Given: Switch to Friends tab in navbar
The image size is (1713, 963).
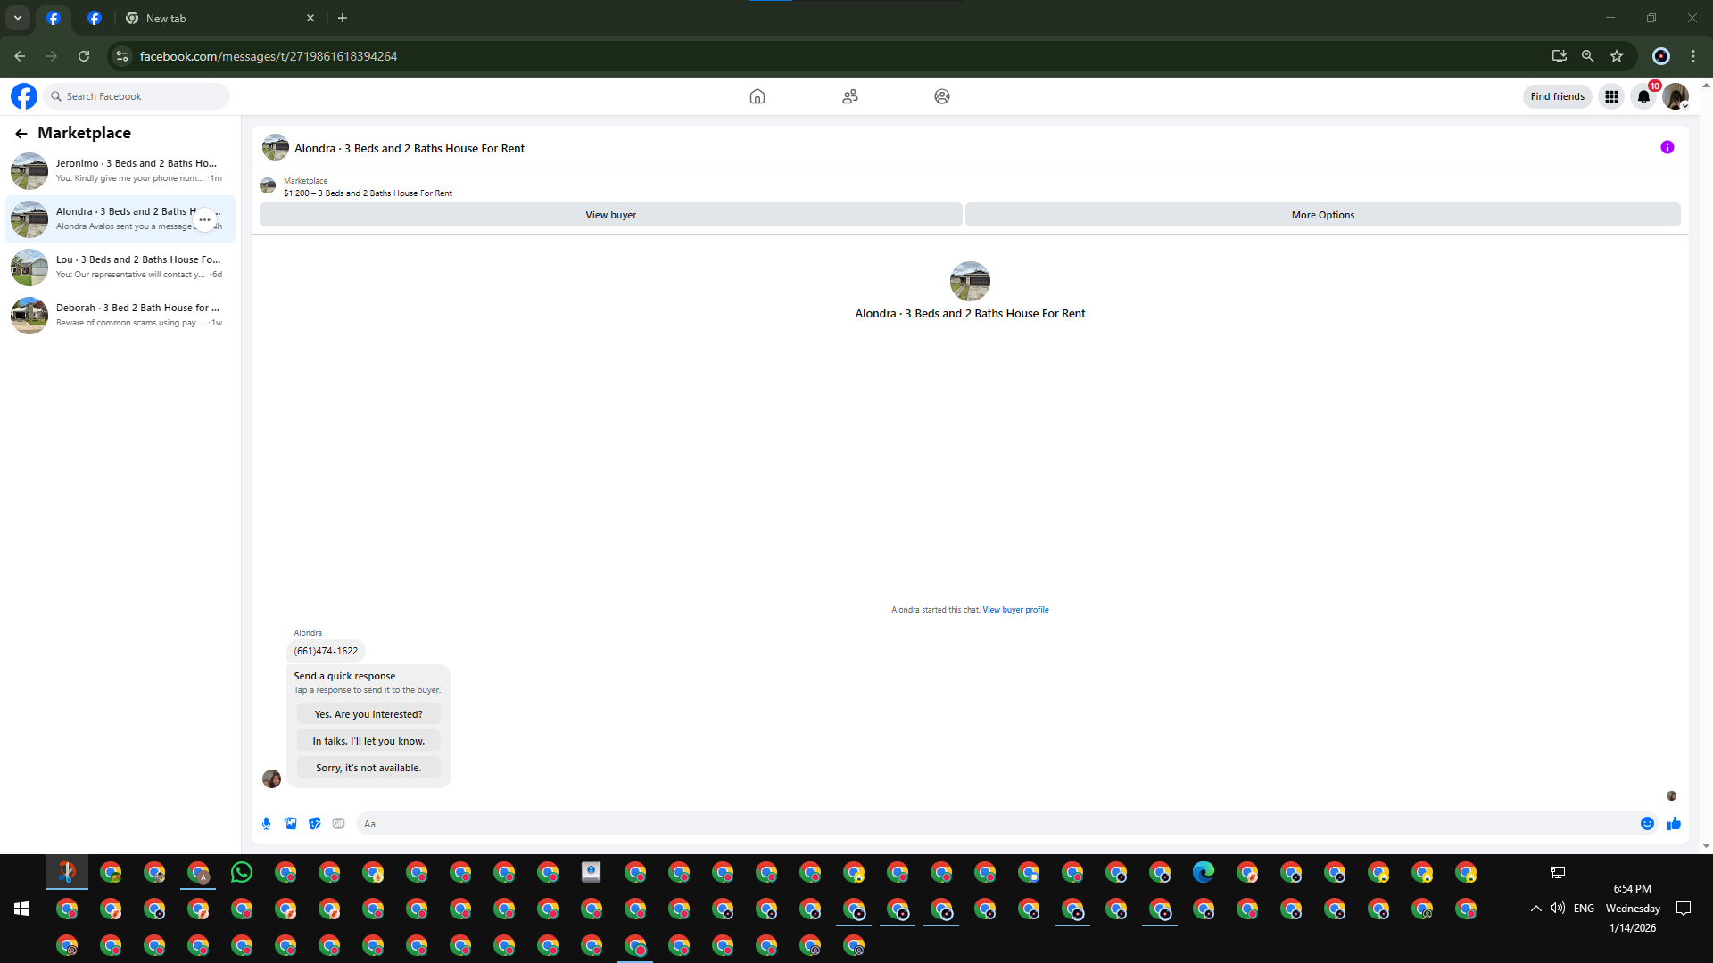Looking at the screenshot, I should [849, 97].
